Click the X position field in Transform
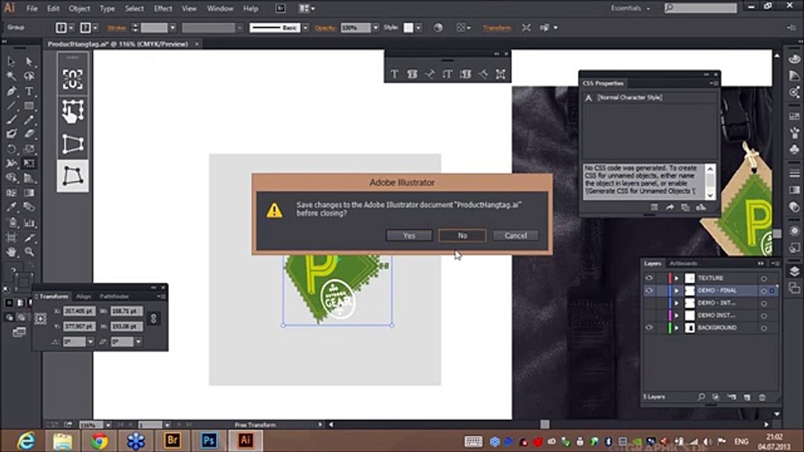The height and width of the screenshot is (452, 804). 78,311
